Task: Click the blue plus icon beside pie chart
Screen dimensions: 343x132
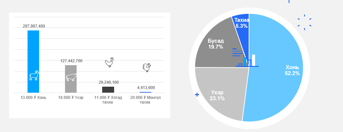Action: tap(197, 95)
